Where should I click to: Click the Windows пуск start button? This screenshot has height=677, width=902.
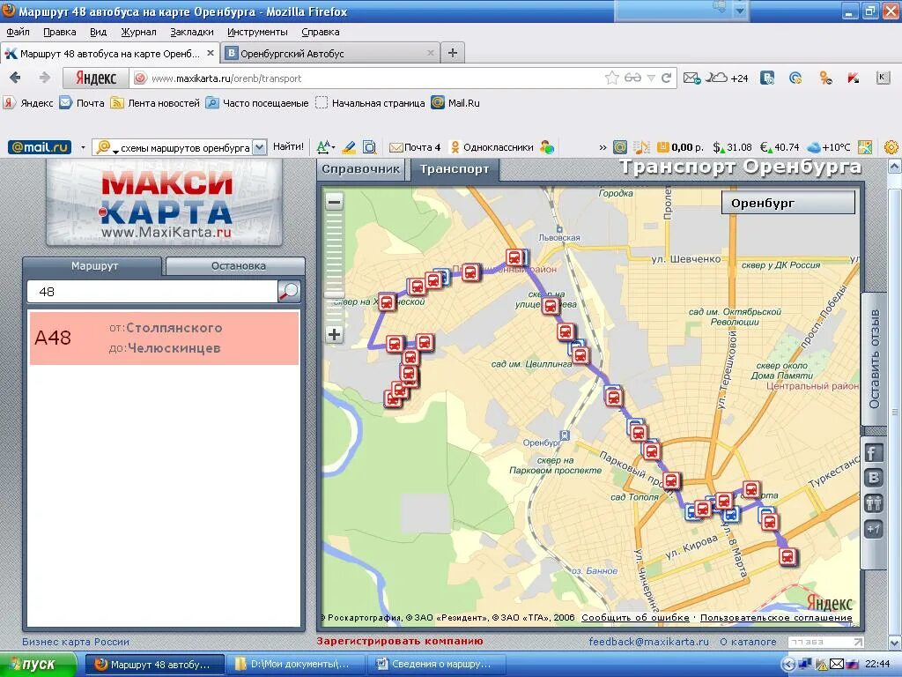point(37,665)
